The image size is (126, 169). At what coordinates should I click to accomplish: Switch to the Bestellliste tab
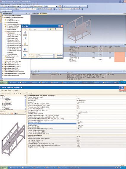35,14
